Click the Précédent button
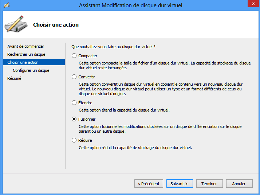The image size is (260, 195). pos(149,184)
